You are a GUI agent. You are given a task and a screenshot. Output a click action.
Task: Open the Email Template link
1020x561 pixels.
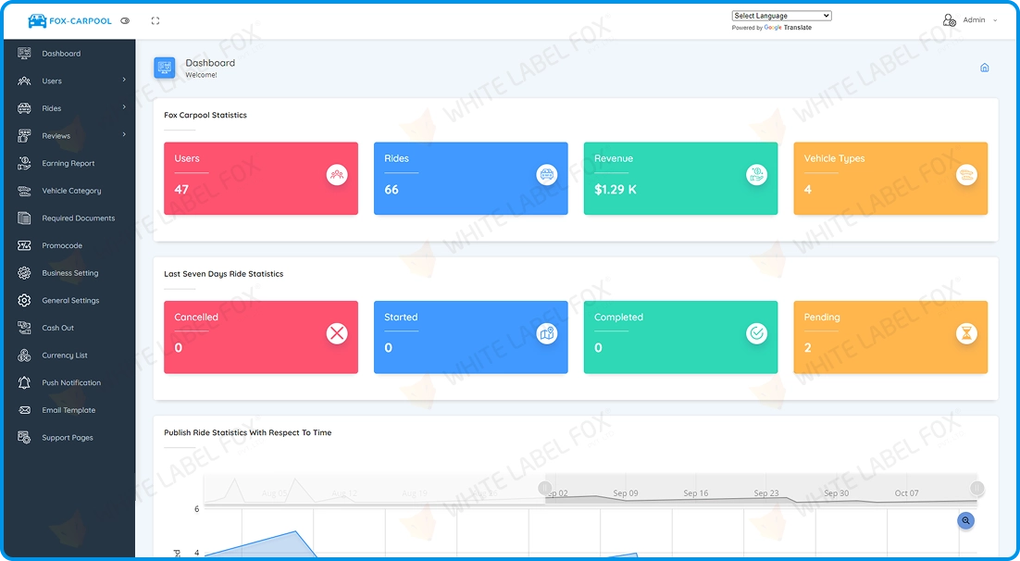pos(68,410)
